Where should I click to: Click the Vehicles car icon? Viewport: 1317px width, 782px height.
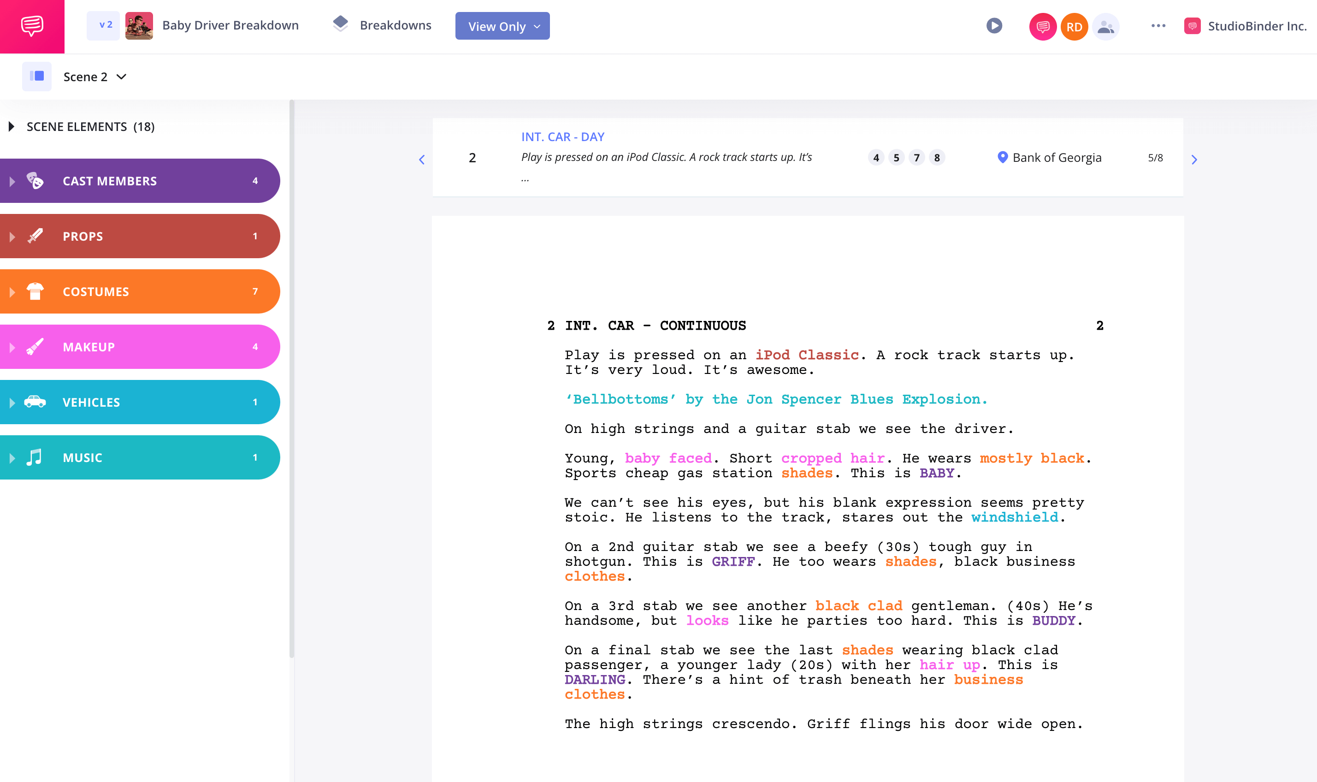point(35,402)
